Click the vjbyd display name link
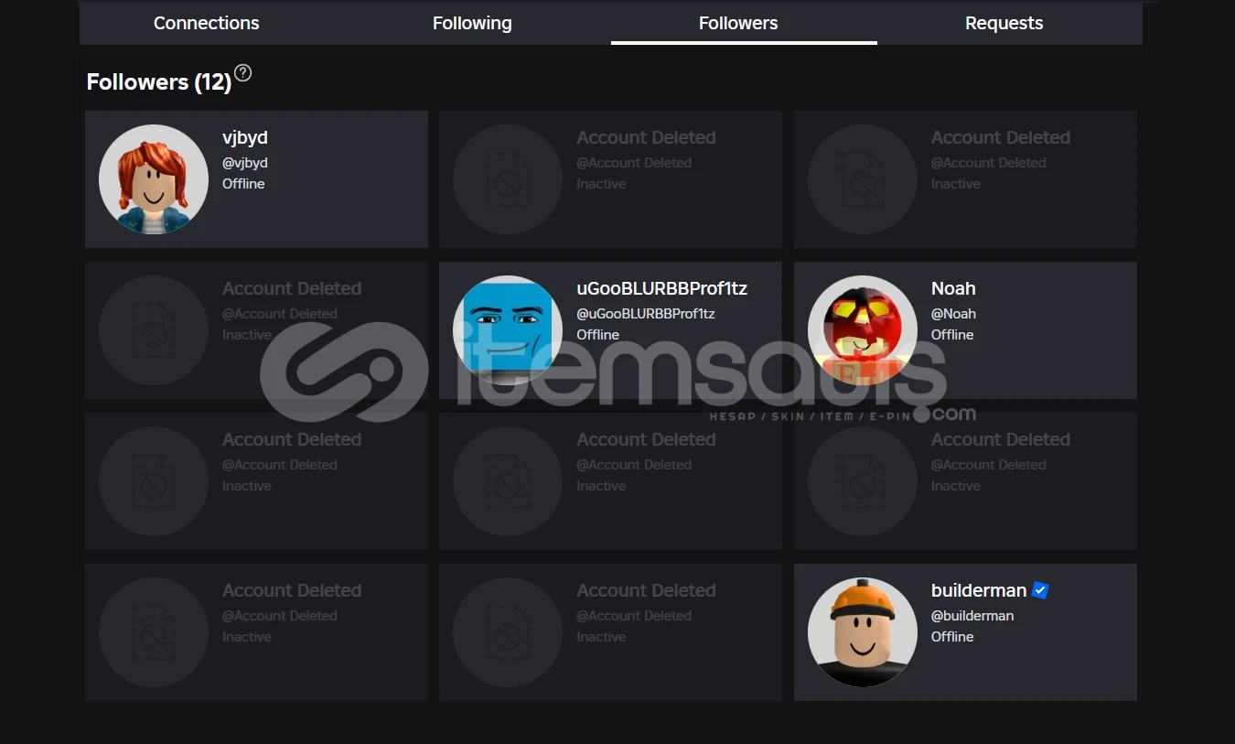The image size is (1235, 744). click(x=245, y=137)
